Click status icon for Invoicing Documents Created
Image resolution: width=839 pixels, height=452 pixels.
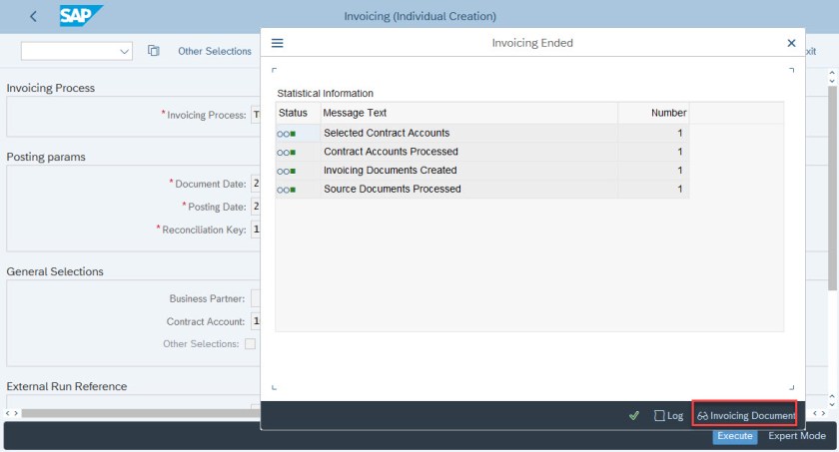point(287,171)
